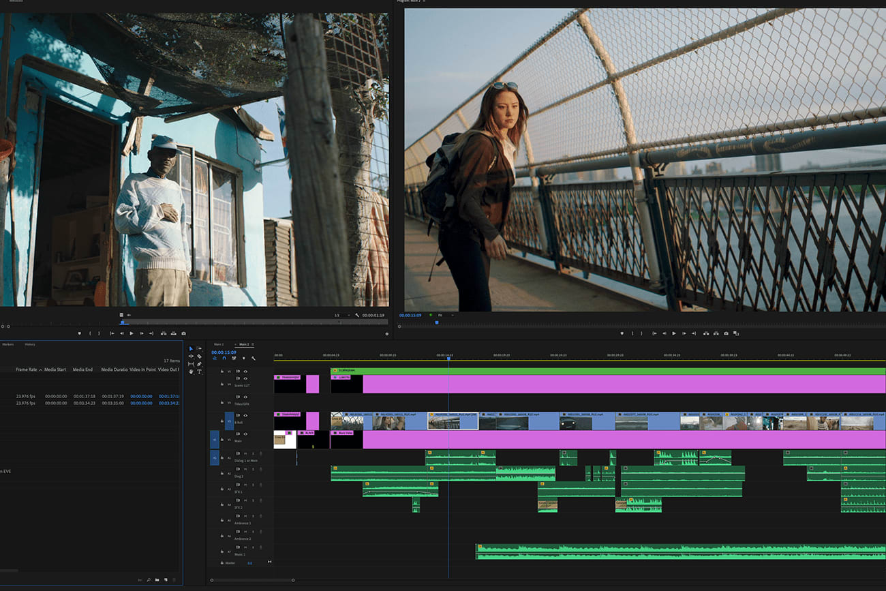This screenshot has height=591, width=886.
Task: Select the Type tool
Action: [199, 372]
